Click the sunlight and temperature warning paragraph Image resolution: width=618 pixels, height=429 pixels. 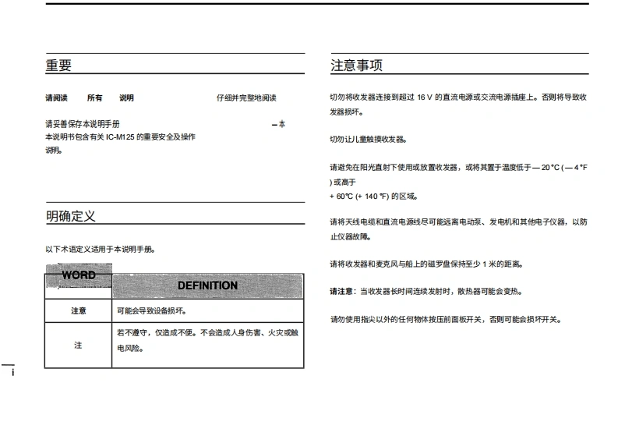pos(457,181)
